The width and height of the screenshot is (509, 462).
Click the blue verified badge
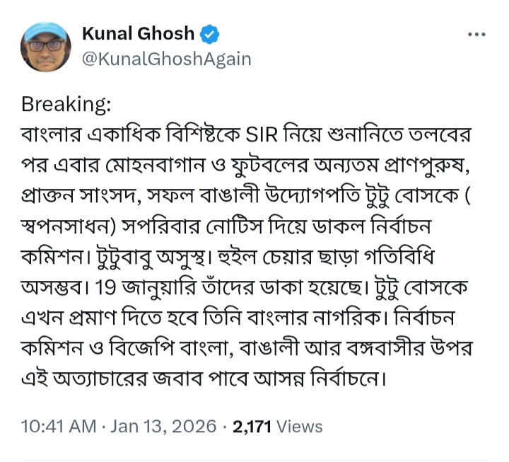[211, 34]
